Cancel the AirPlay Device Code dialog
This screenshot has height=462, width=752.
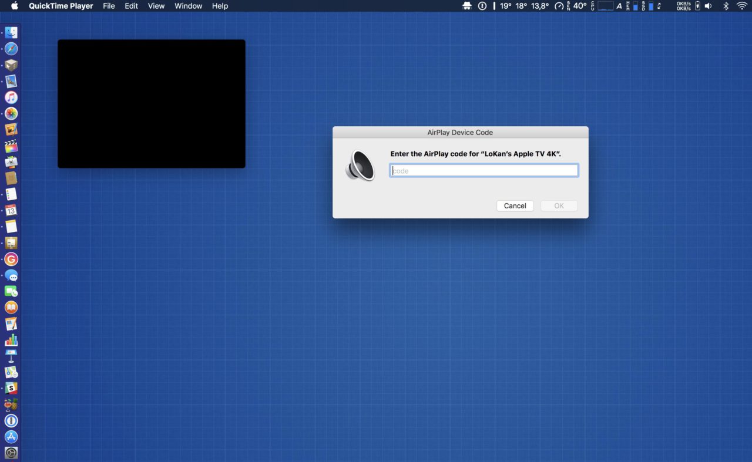click(x=515, y=206)
